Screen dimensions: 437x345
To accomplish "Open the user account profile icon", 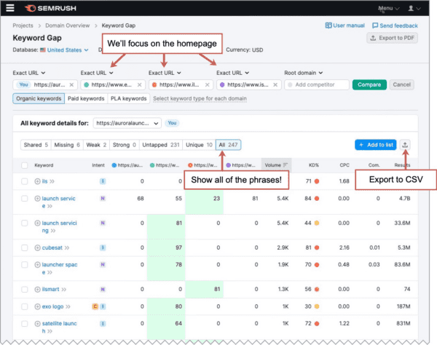I will pyautogui.click(x=411, y=8).
